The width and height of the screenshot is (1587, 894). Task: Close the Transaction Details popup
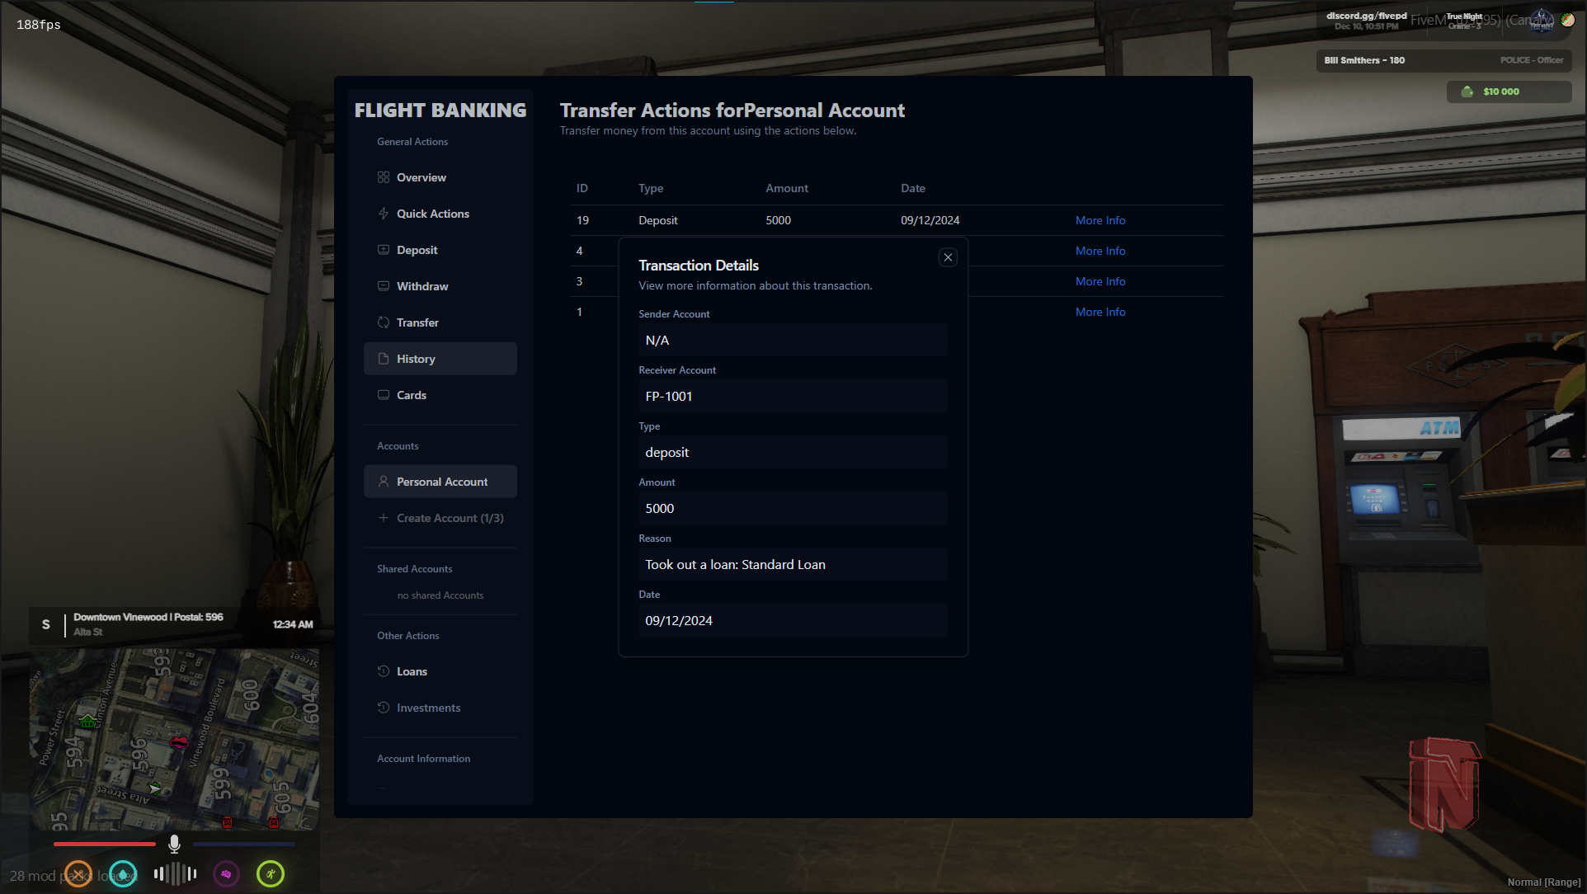948,257
